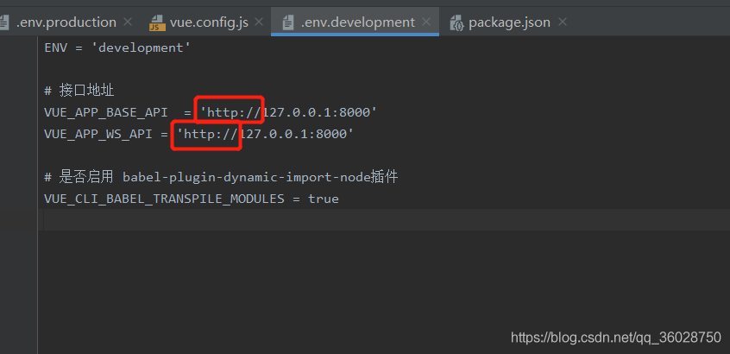Click the JS file icon of vue.config.js
Screen dimensions: 730x354
[x=157, y=22]
